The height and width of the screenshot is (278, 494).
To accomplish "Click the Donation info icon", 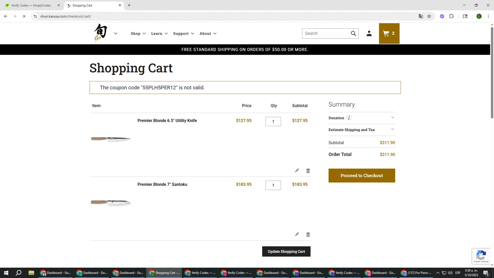I will point(349,118).
